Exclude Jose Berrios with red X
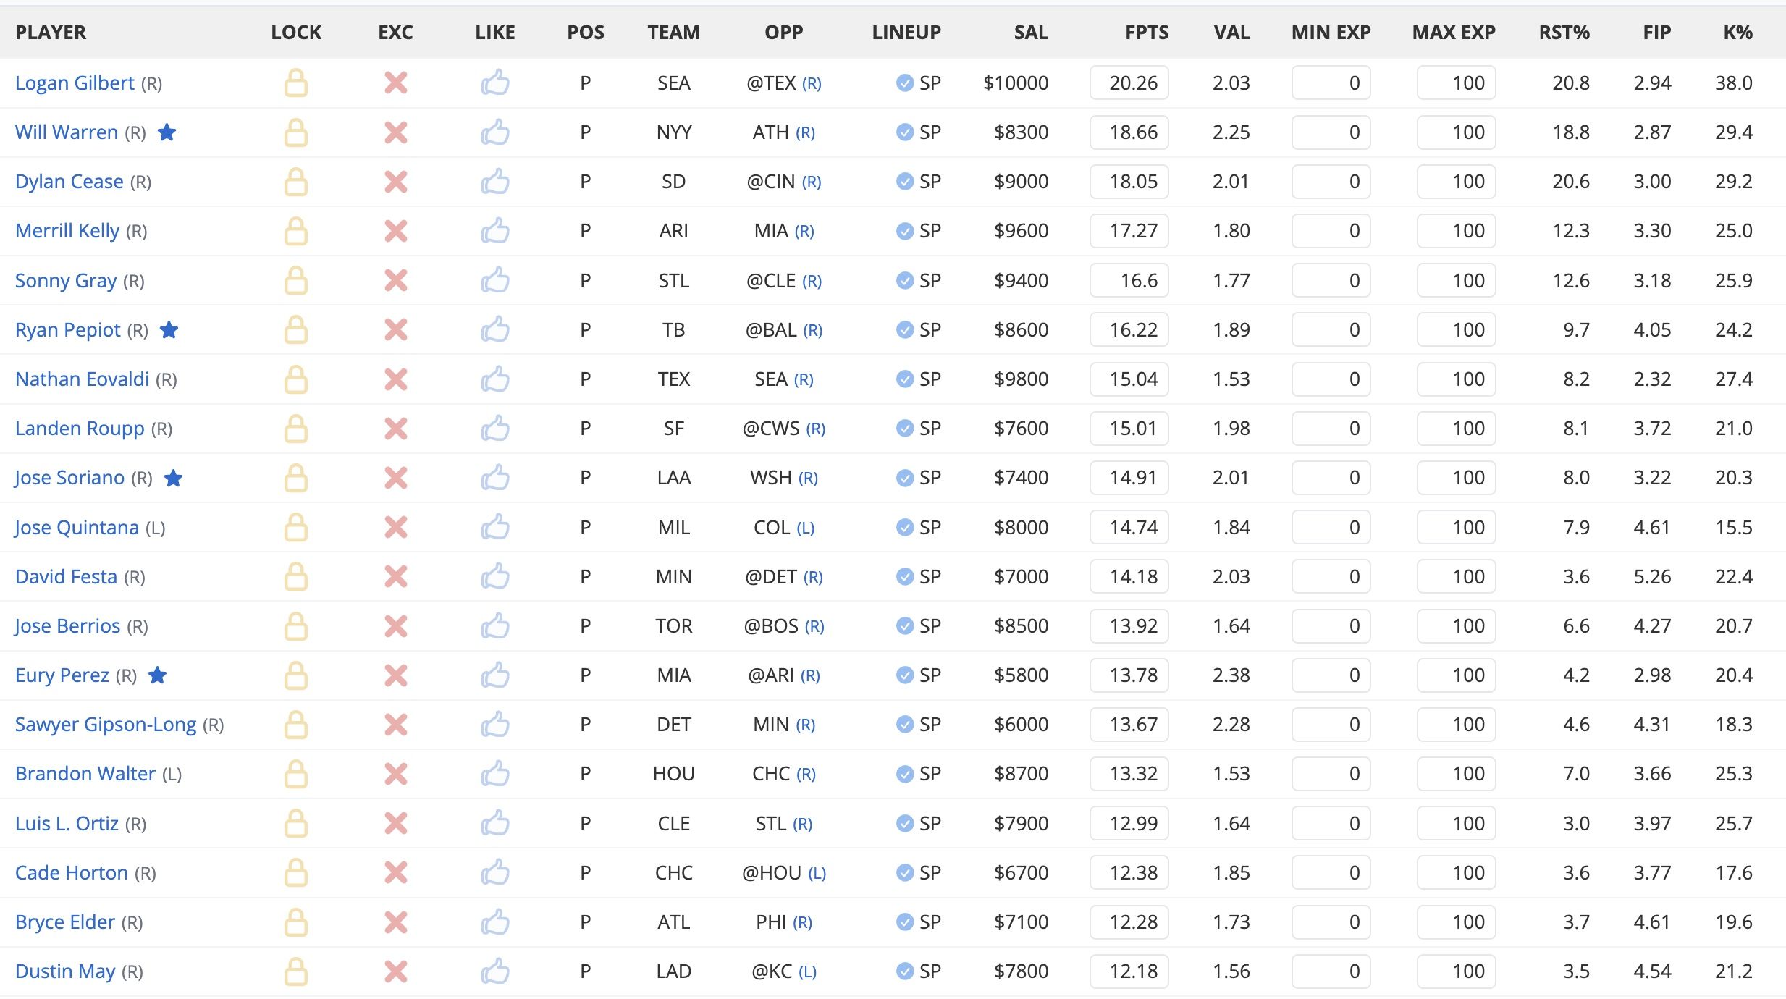This screenshot has height=999, width=1786. tap(396, 626)
